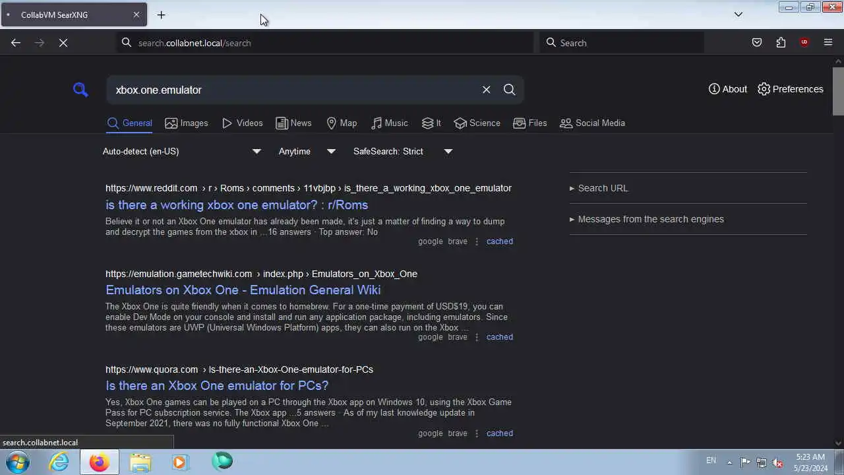Switch to the Videos tab
This screenshot has height=475, width=844.
[243, 123]
